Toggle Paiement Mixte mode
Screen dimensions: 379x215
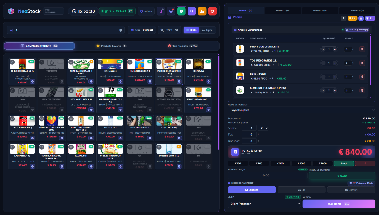pyautogui.click(x=361, y=183)
